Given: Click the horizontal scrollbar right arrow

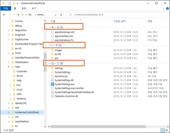Looking at the screenshot, I should pyautogui.click(x=168, y=127).
